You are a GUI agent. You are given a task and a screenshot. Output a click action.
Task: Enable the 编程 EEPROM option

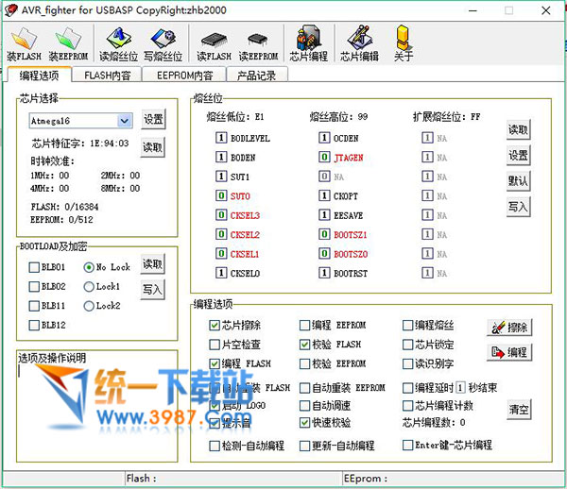305,326
